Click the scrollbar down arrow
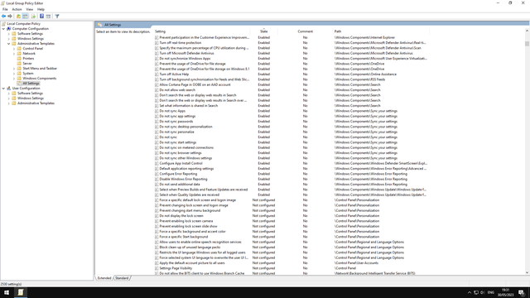 527,272
